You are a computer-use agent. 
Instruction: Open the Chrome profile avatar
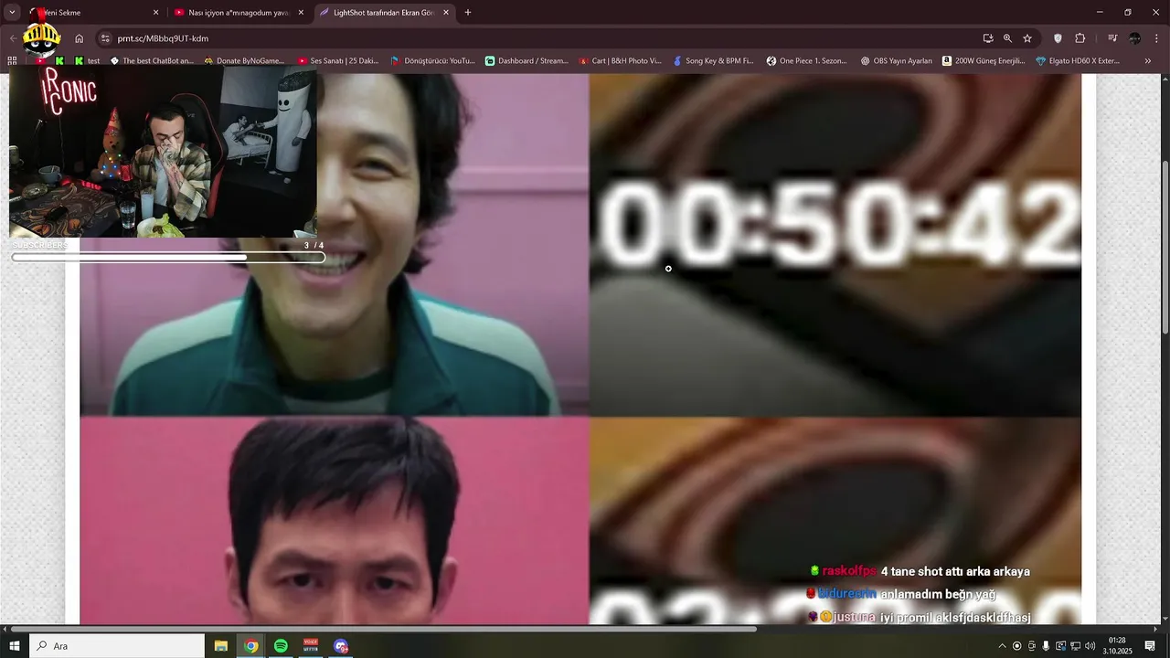(1134, 38)
